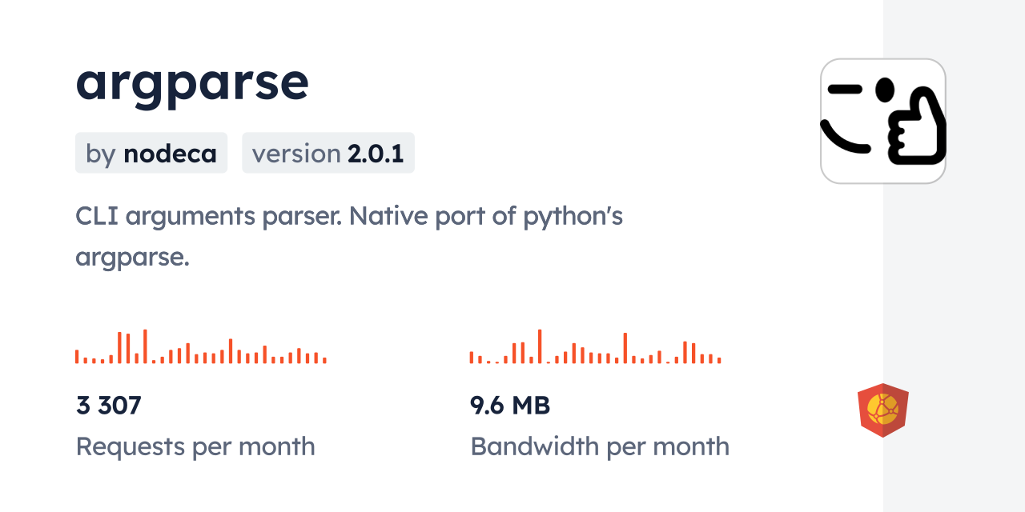1025x512 pixels.
Task: Click the 'version 2.0.1' badge
Action: tap(328, 153)
